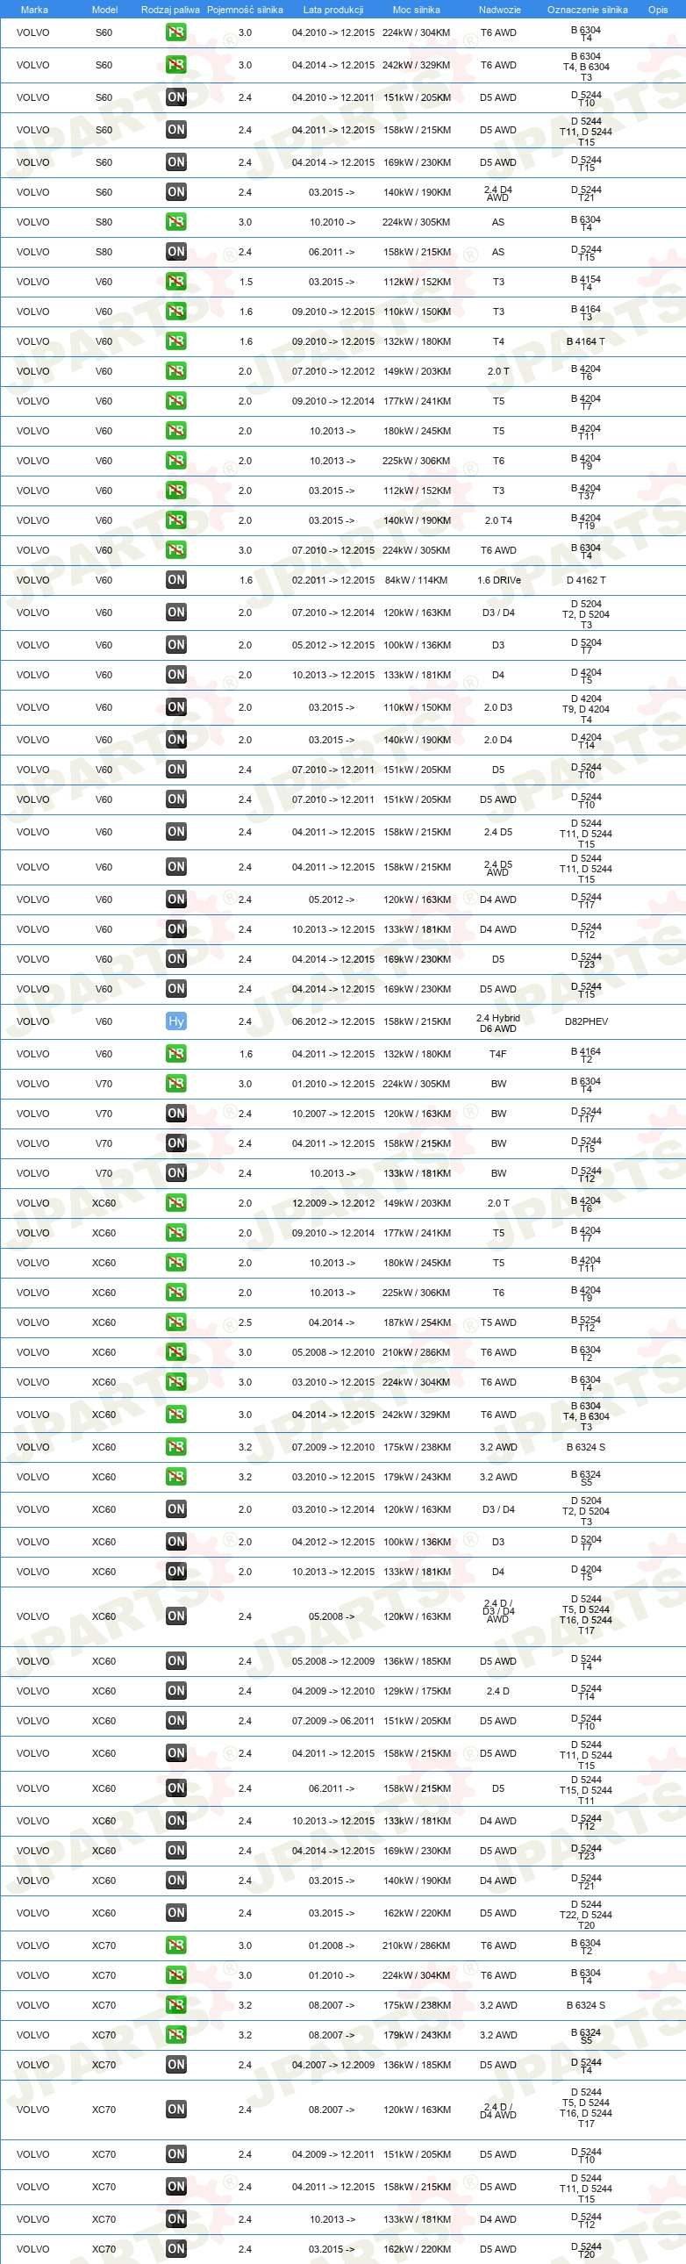The width and height of the screenshot is (686, 2264).
Task: Click the petrol icon in V60 225kW / 306KM T6 row
Action: 175,461
